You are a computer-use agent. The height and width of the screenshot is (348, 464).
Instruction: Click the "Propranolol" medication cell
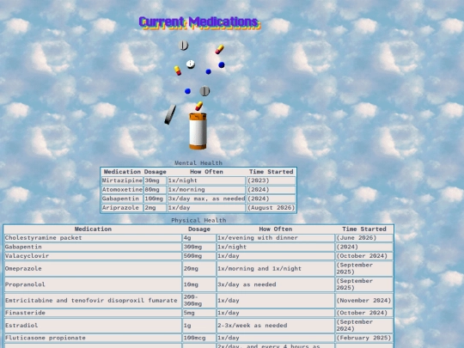point(93,284)
